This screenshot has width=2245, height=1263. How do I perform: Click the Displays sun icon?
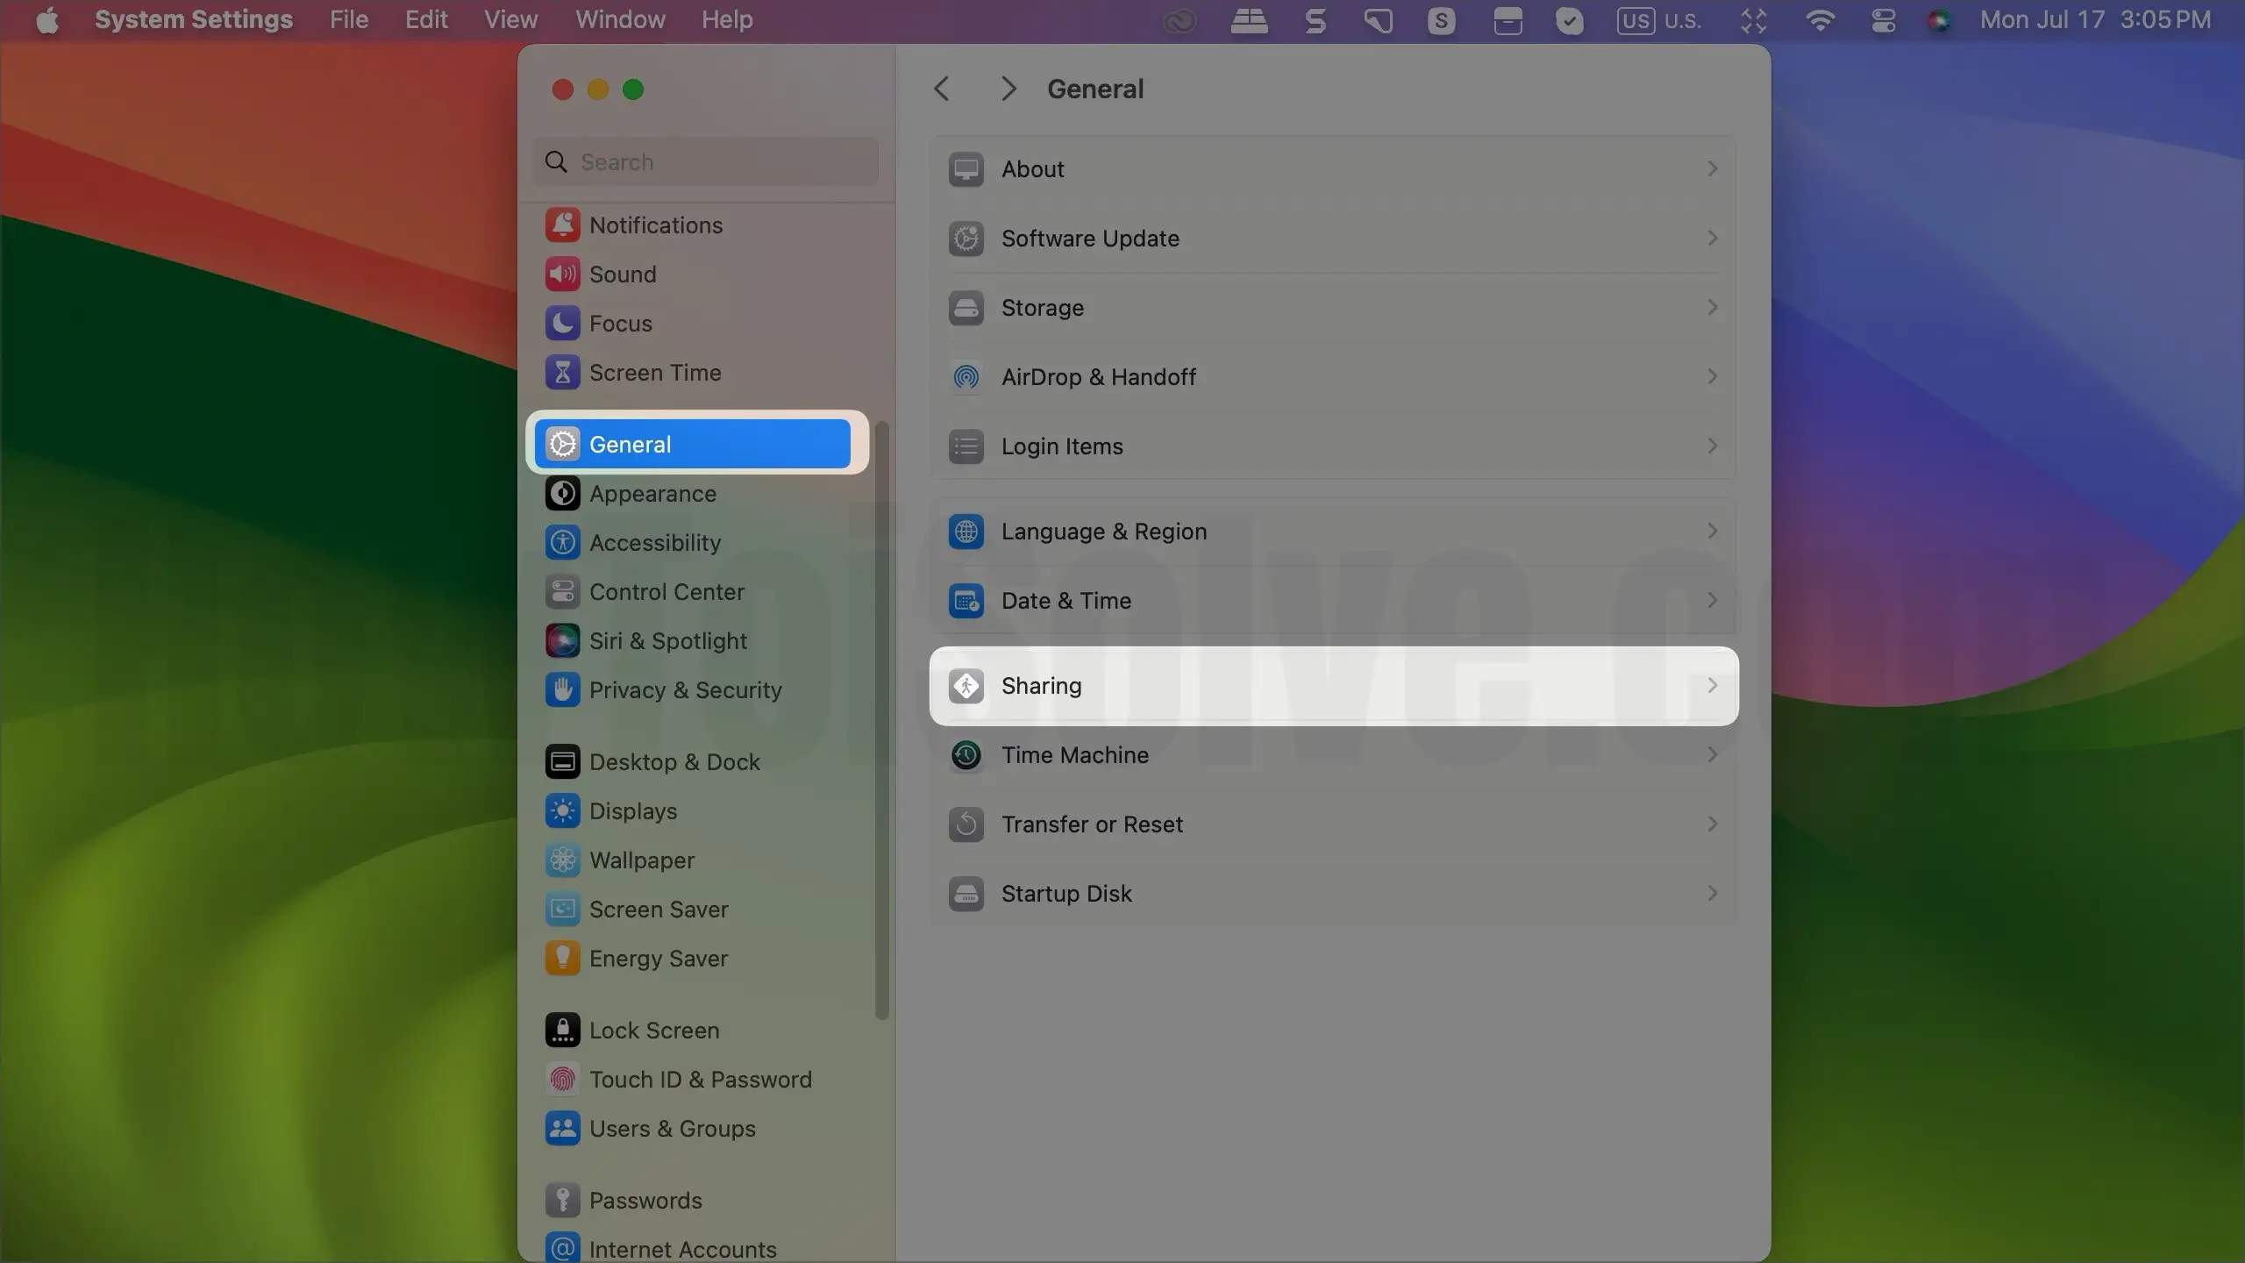562,811
